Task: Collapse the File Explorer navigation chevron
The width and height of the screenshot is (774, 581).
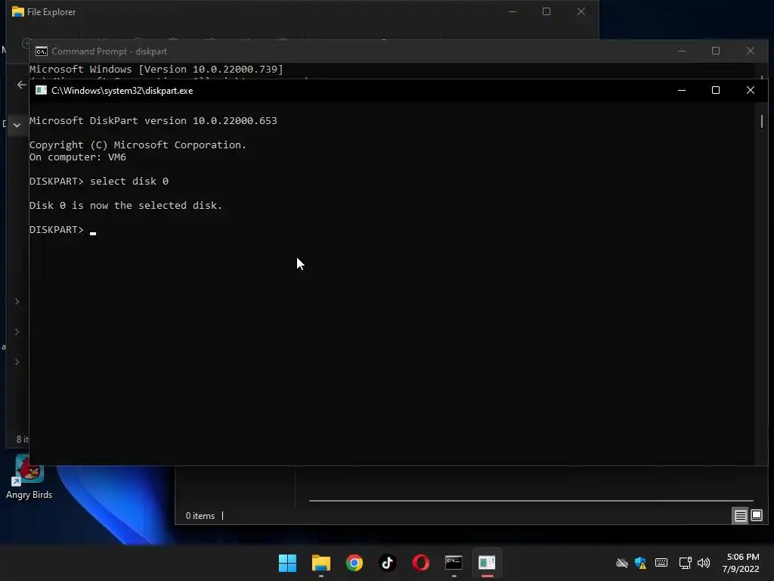Action: (x=17, y=125)
